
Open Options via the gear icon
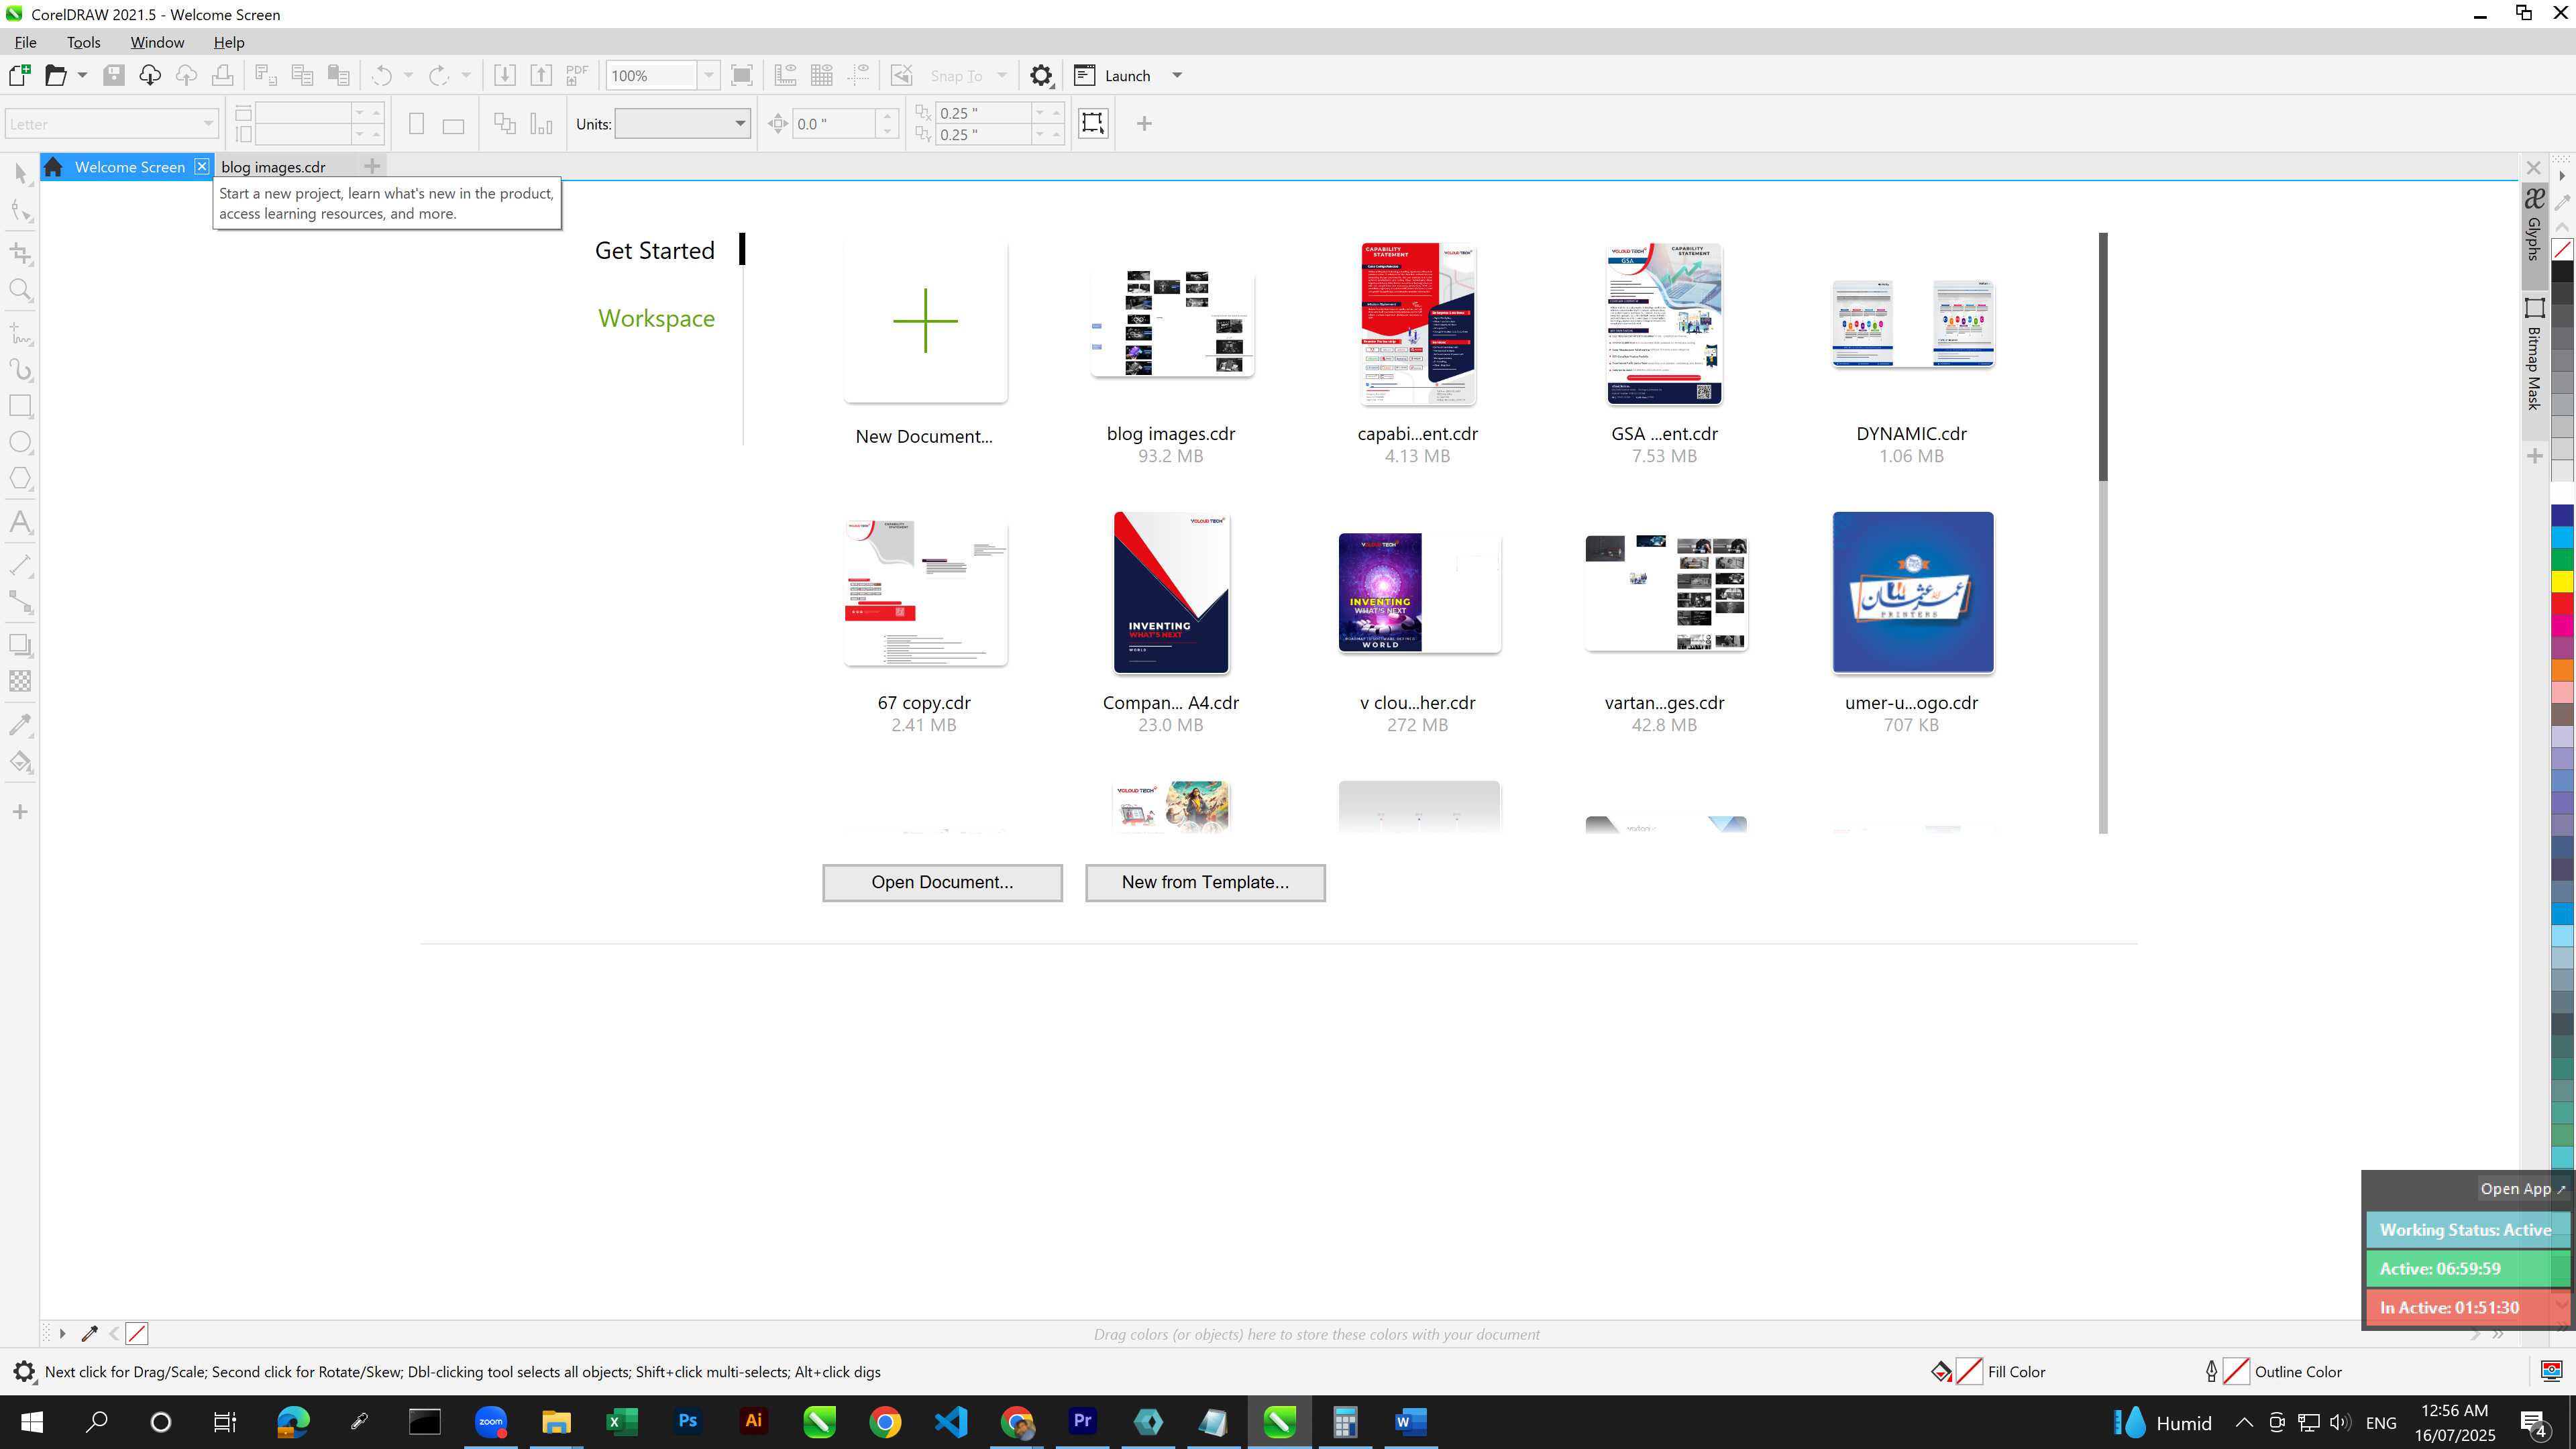click(1041, 75)
